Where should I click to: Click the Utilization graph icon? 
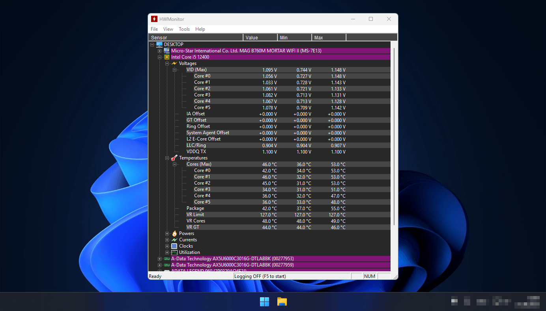pyautogui.click(x=174, y=252)
